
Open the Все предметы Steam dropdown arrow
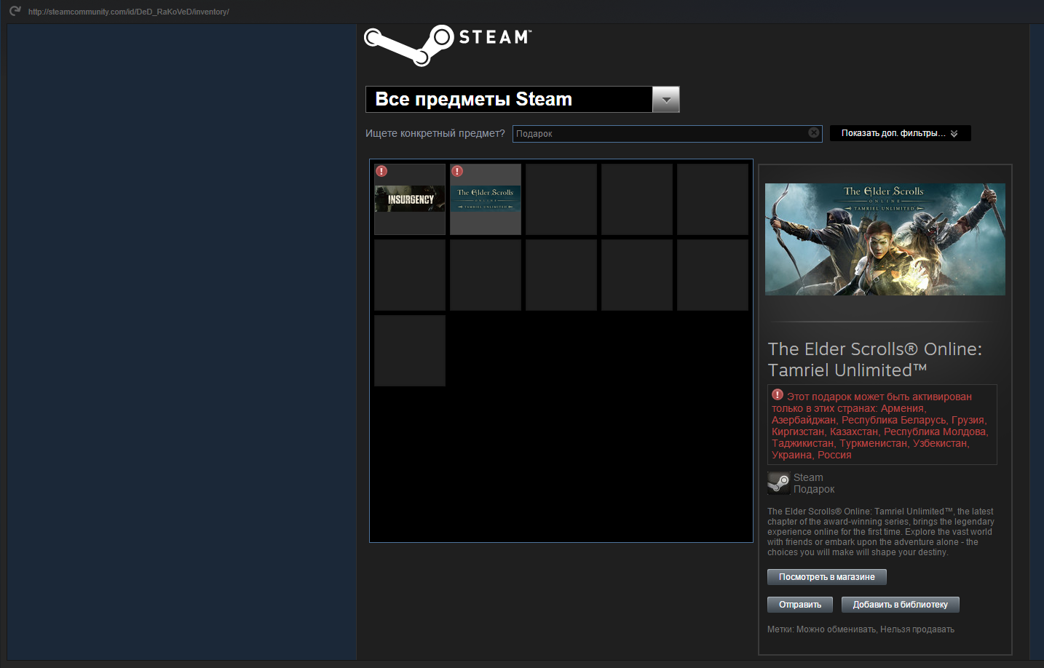(665, 100)
